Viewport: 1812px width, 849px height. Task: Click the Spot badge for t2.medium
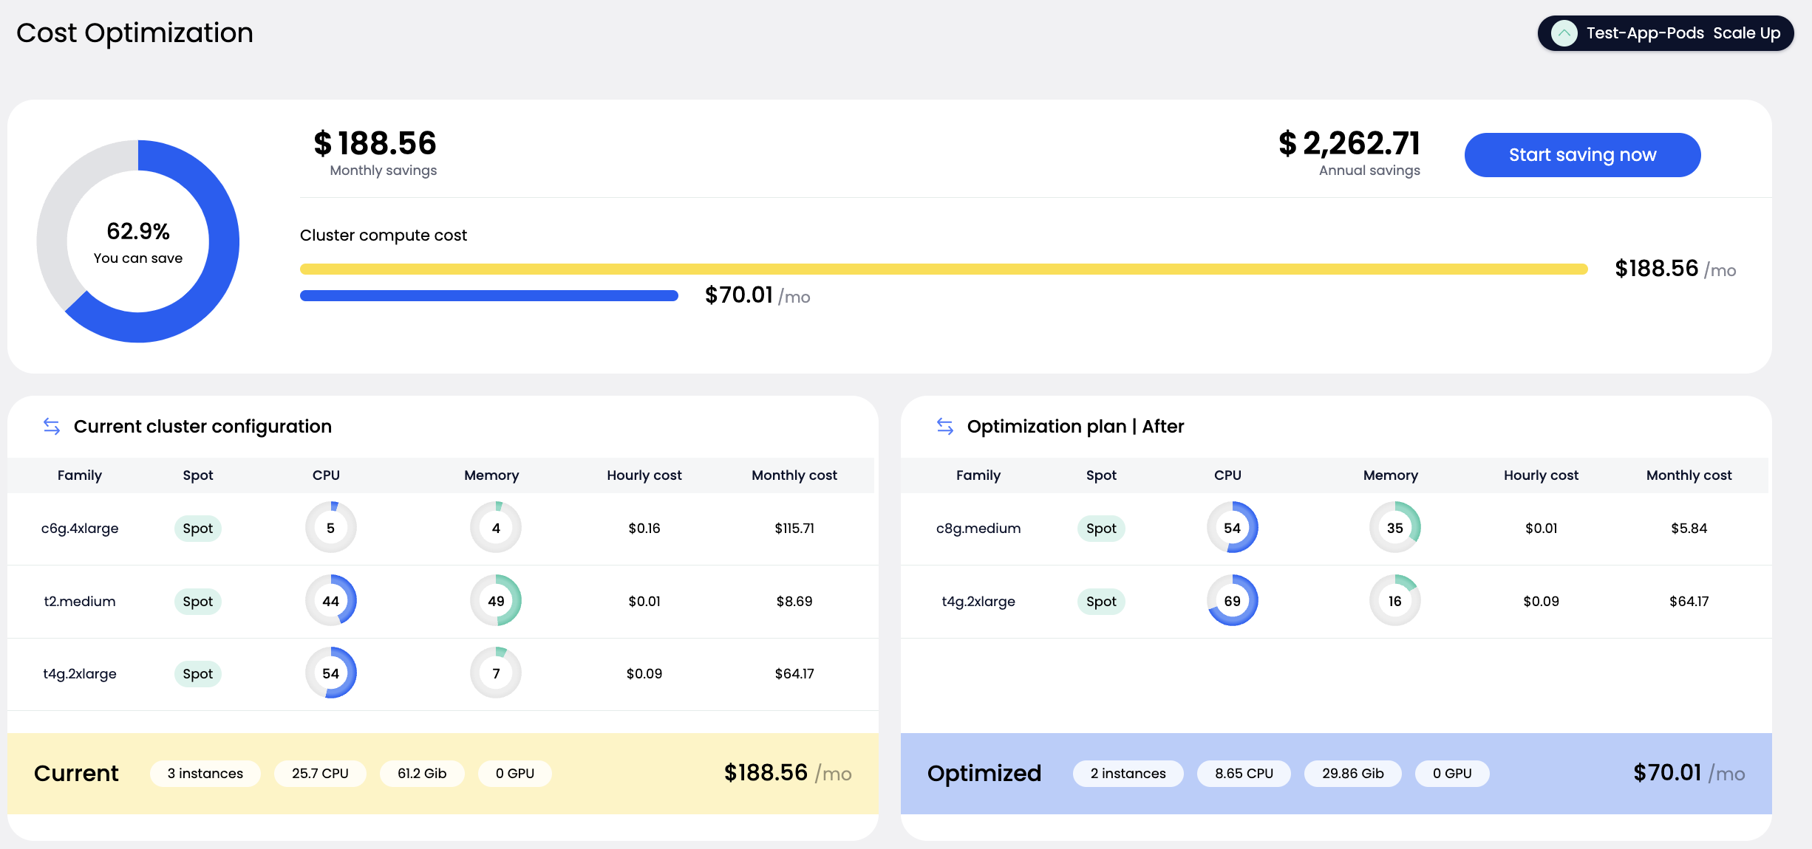point(198,602)
